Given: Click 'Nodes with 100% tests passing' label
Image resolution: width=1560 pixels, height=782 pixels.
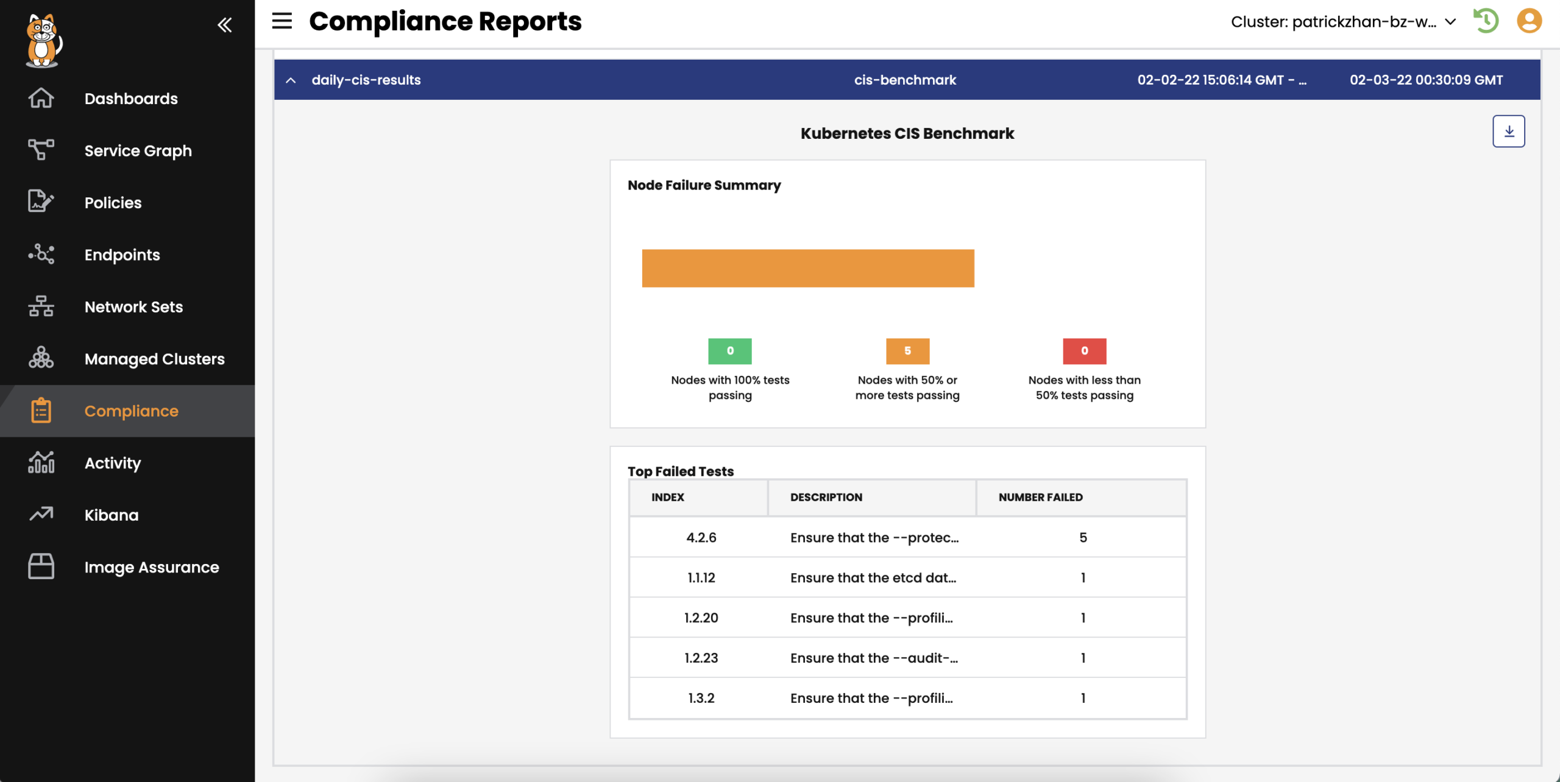Looking at the screenshot, I should tap(730, 387).
